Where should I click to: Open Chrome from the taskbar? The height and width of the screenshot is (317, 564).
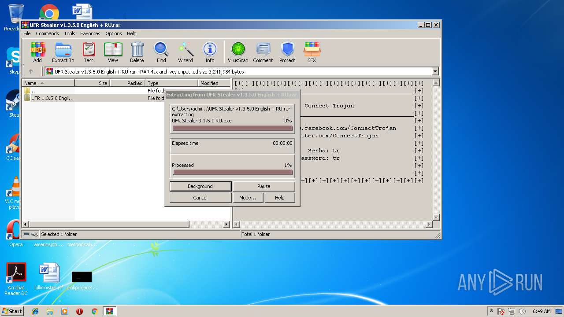pos(94,311)
